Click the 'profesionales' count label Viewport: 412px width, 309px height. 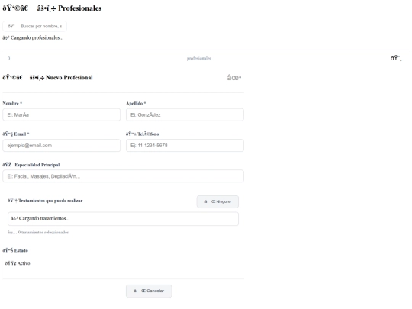(199, 58)
